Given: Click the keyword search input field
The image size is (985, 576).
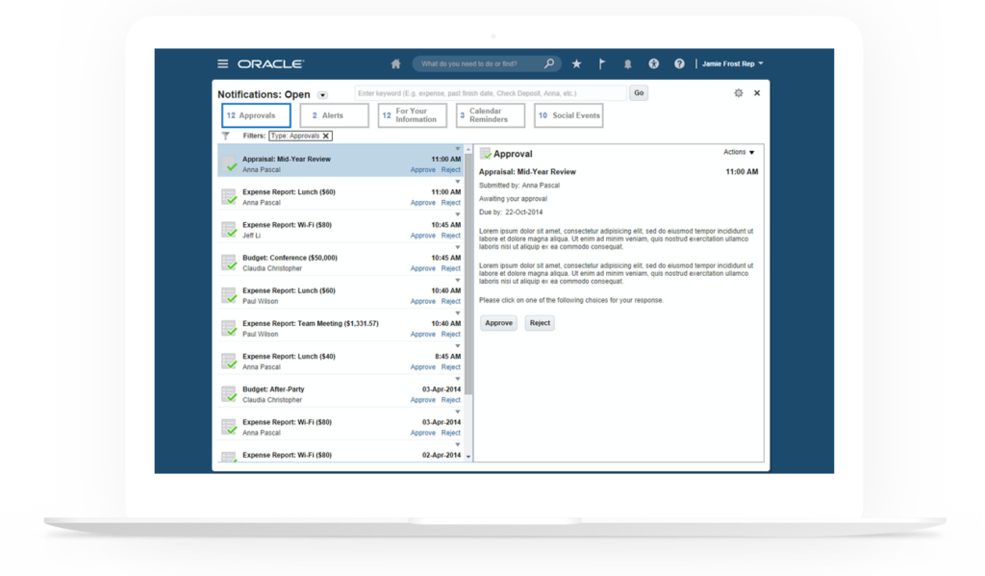Looking at the screenshot, I should click(491, 93).
